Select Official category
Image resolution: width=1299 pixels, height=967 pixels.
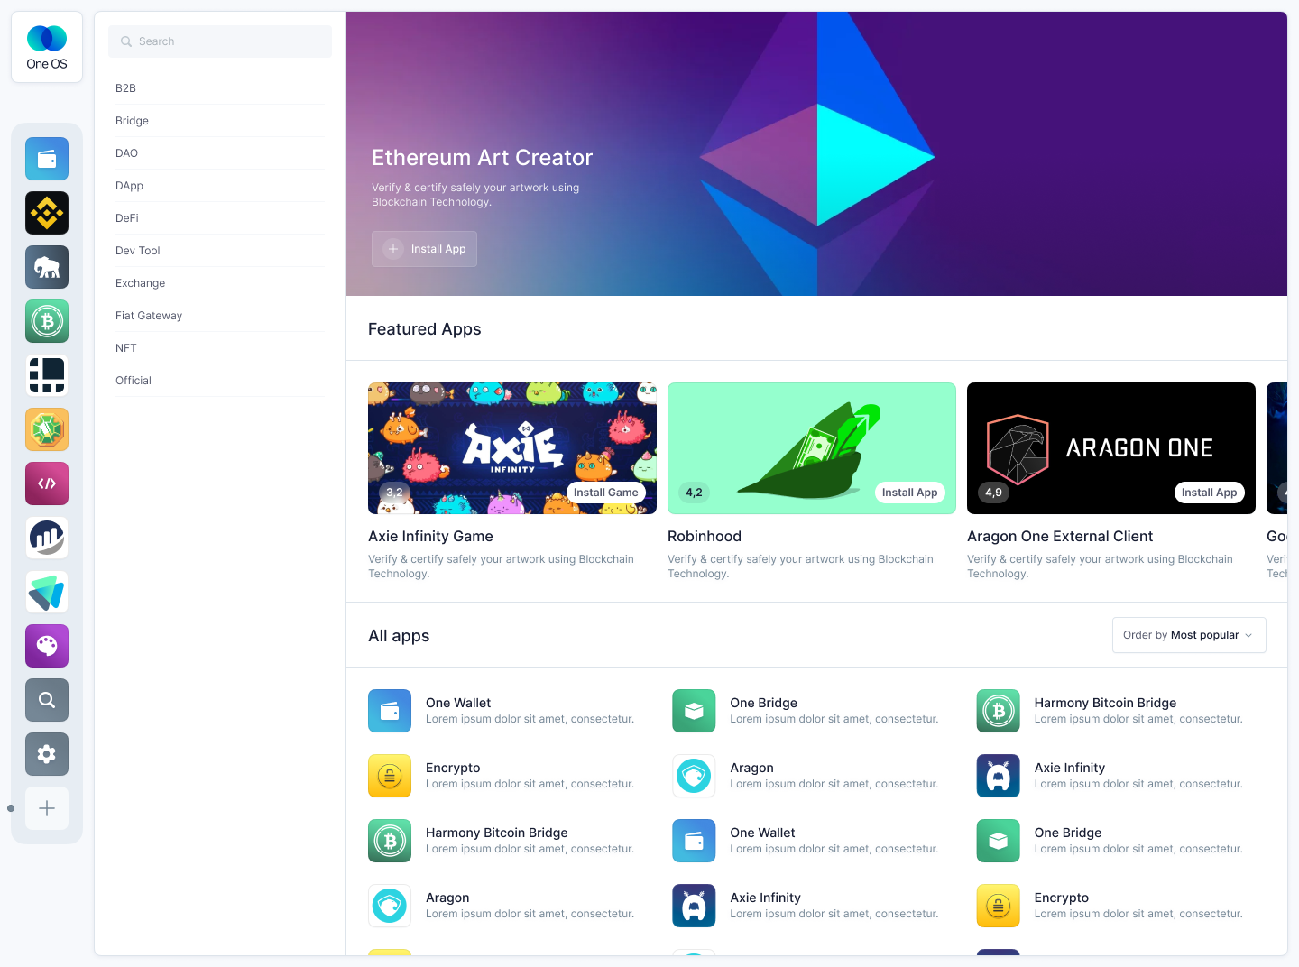(220, 381)
